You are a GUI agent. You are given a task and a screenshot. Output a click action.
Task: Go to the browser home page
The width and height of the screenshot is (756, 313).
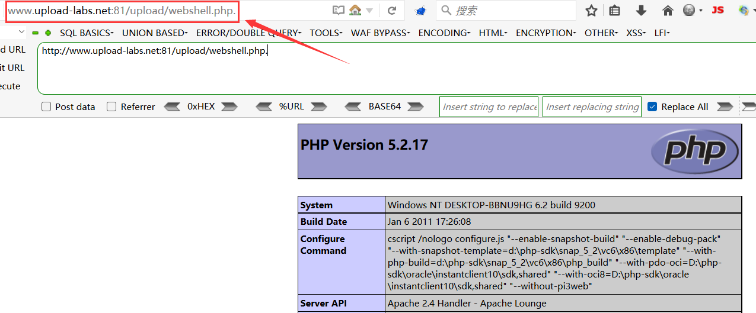(668, 10)
